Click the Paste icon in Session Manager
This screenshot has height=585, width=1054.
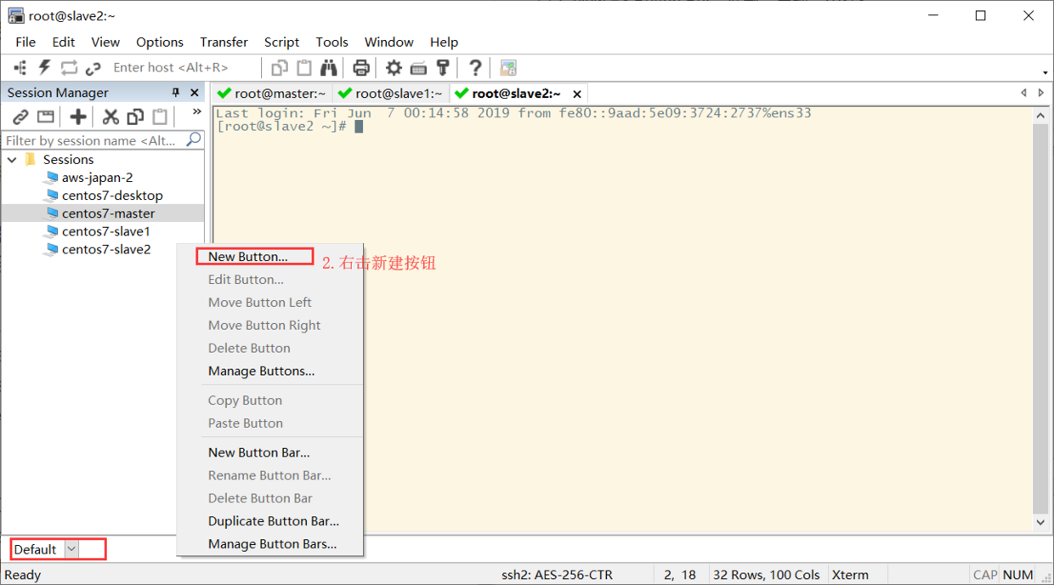pos(159,116)
